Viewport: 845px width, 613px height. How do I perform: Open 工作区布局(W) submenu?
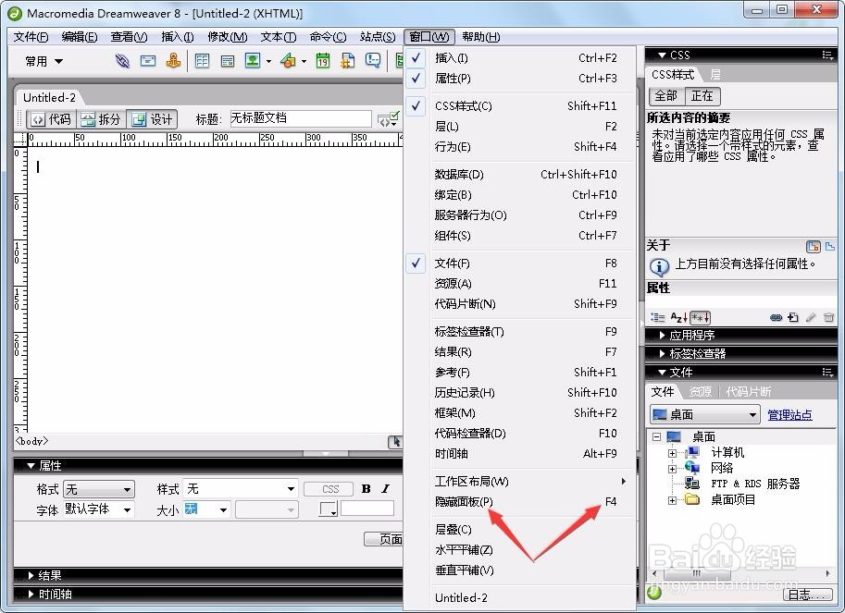519,481
